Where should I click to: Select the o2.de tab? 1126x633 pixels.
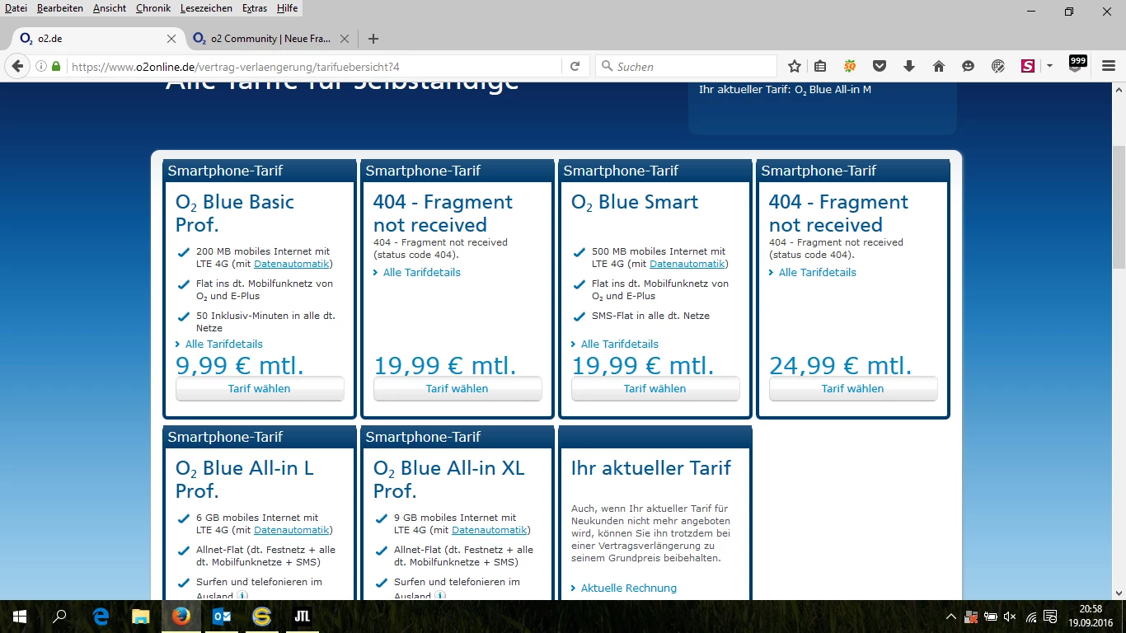click(x=97, y=39)
